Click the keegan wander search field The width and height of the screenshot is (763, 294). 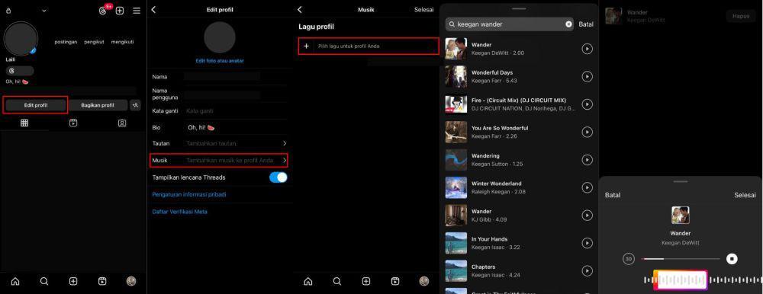point(510,24)
